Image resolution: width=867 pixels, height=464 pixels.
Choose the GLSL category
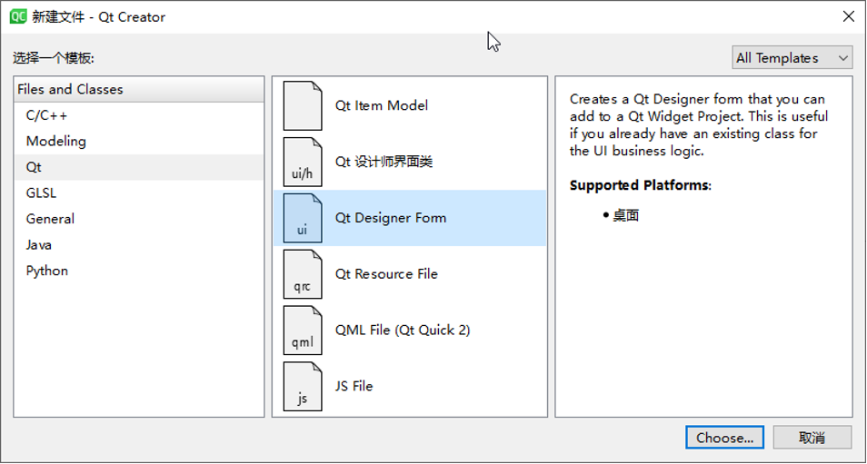[139, 193]
